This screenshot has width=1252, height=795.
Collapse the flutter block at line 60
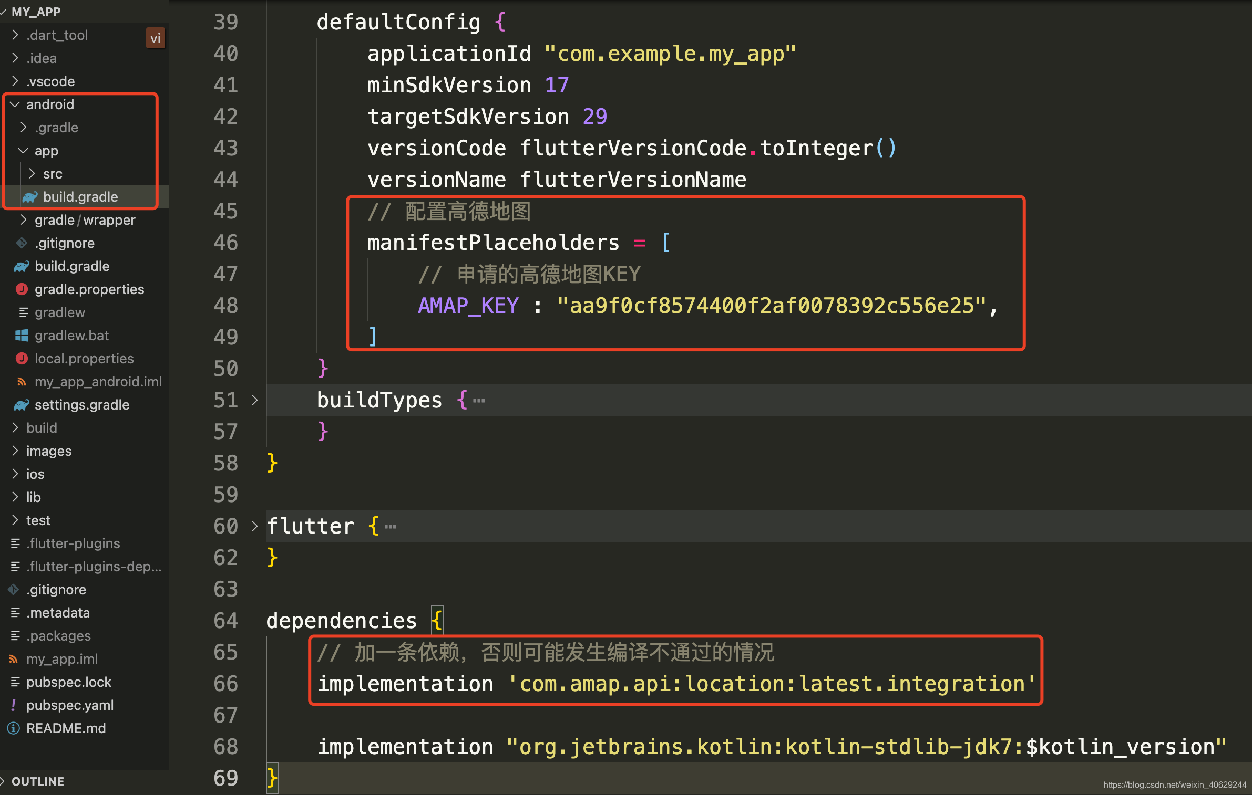[x=255, y=526]
